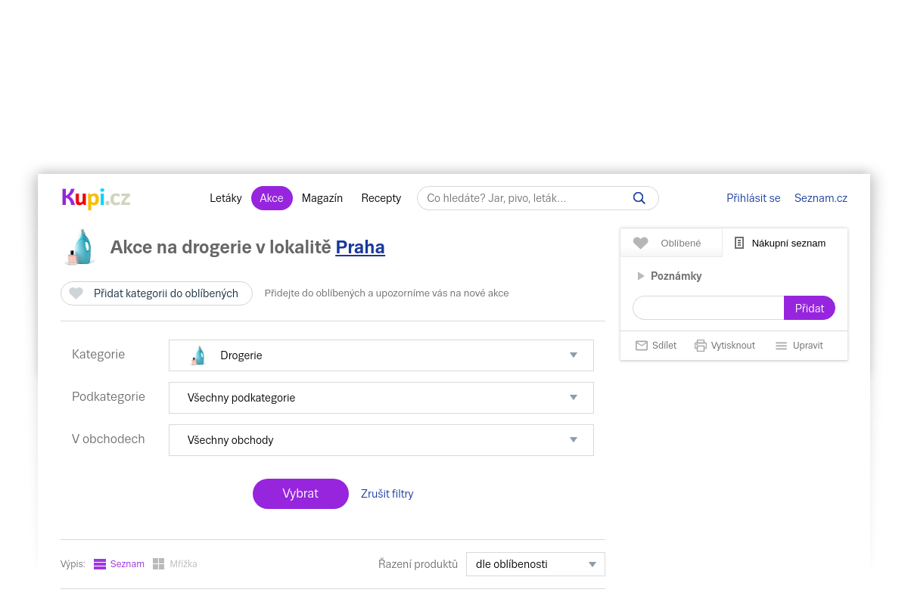908x605 pixels.
Task: Click the Sdílet envelope icon
Action: pos(642,346)
